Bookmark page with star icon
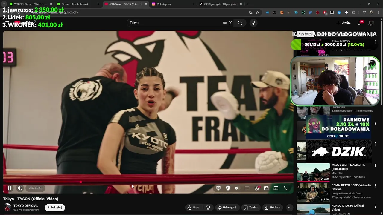 tap(257, 13)
